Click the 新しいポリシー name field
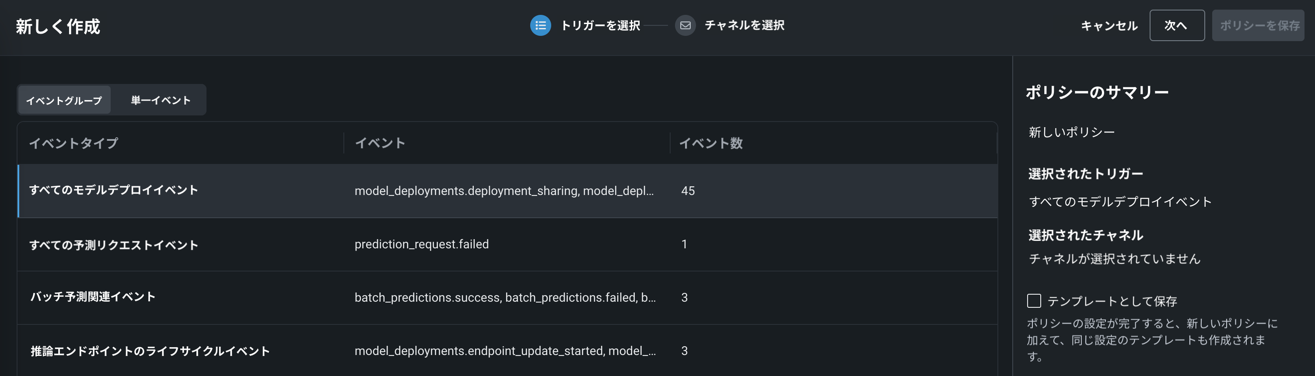This screenshot has height=376, width=1315. pos(1071,132)
